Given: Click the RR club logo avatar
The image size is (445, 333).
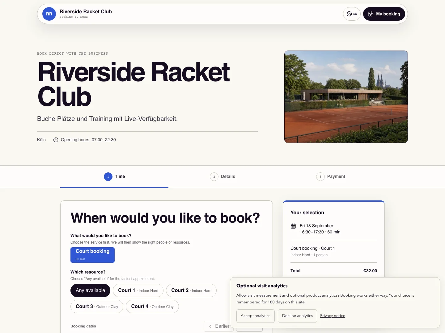Looking at the screenshot, I should (x=49, y=14).
